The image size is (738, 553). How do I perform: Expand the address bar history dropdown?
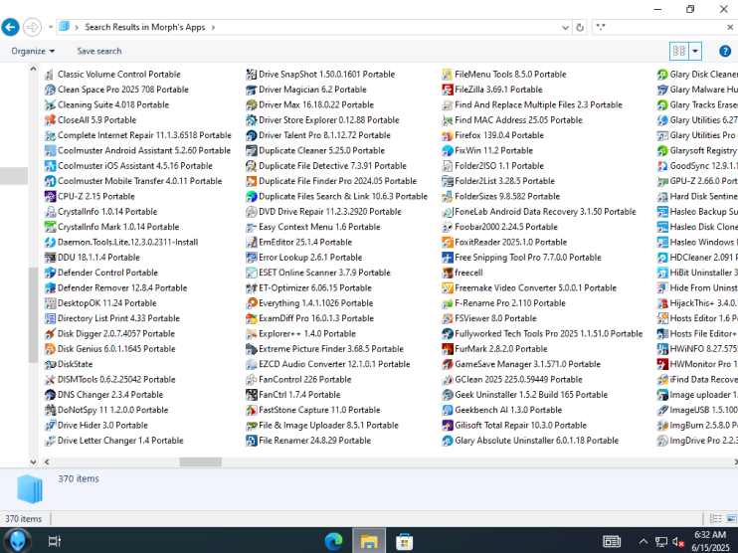565,27
